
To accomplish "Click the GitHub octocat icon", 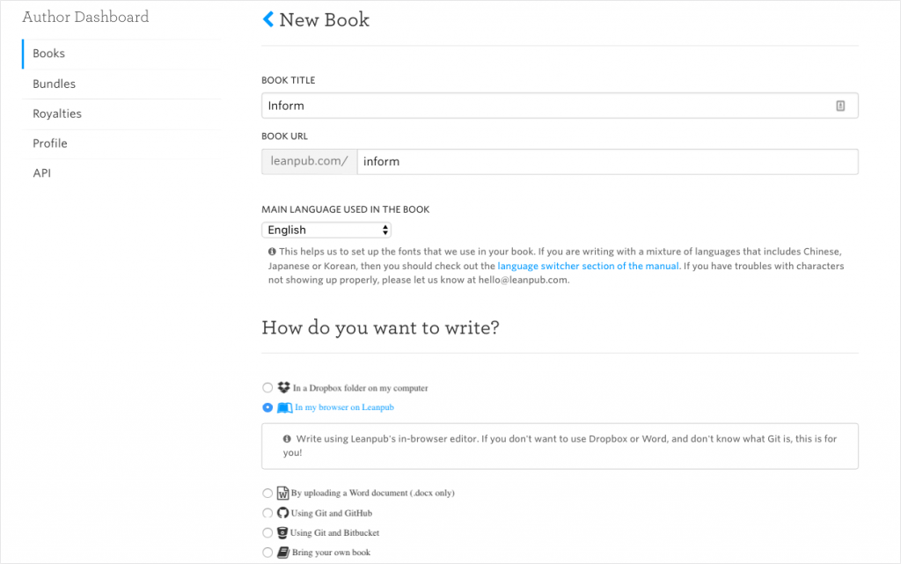I will pyautogui.click(x=282, y=513).
